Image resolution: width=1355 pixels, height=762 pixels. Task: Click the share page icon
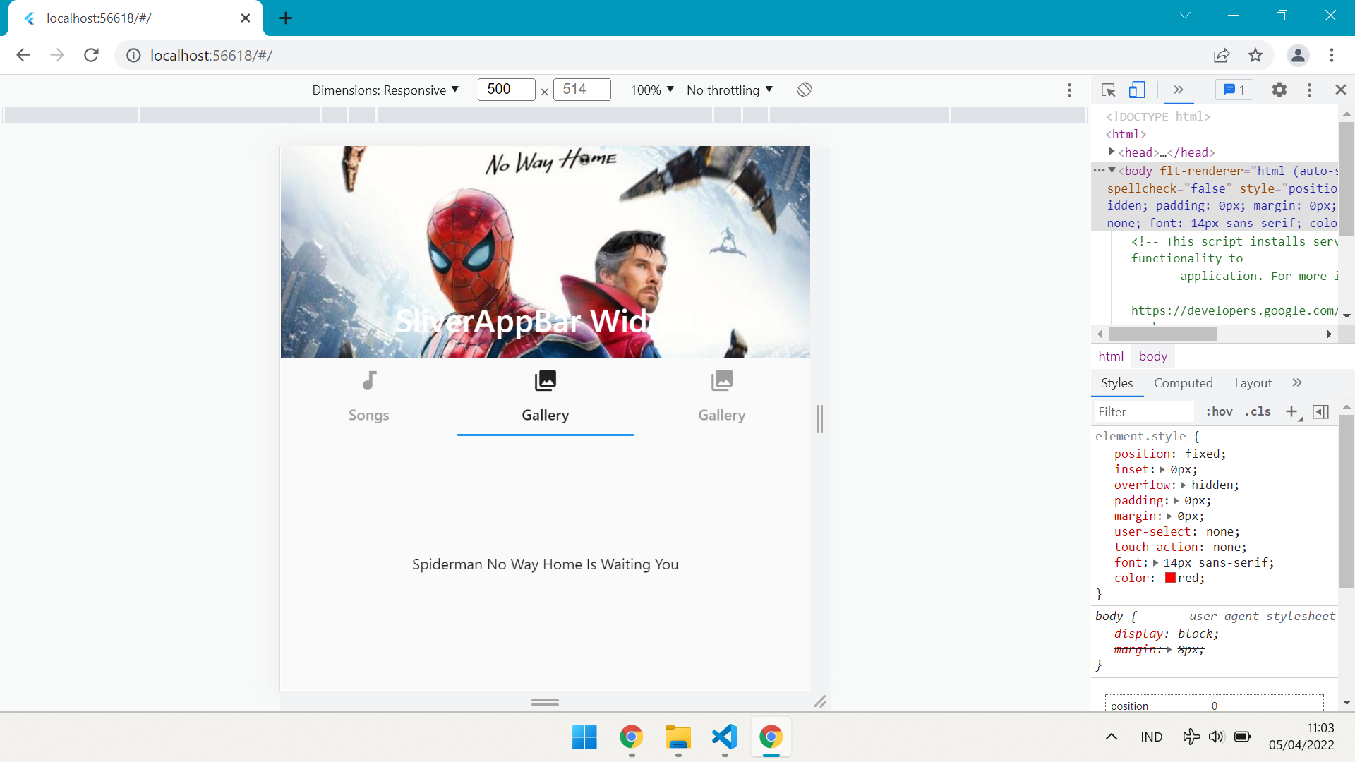pyautogui.click(x=1222, y=55)
